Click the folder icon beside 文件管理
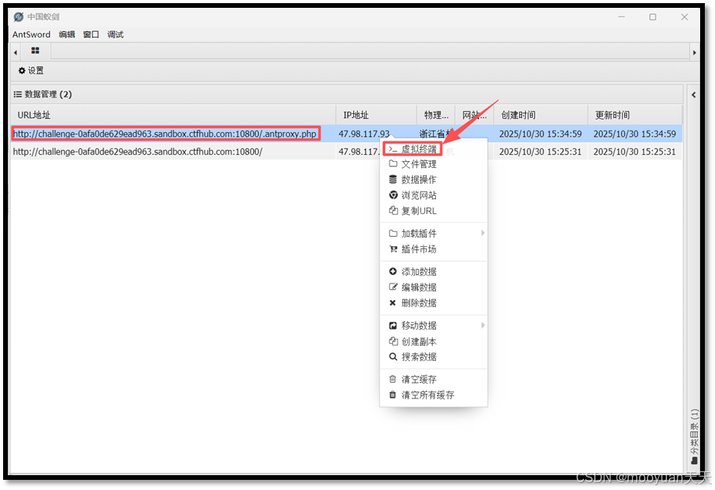The height and width of the screenshot is (490, 715). (x=392, y=164)
